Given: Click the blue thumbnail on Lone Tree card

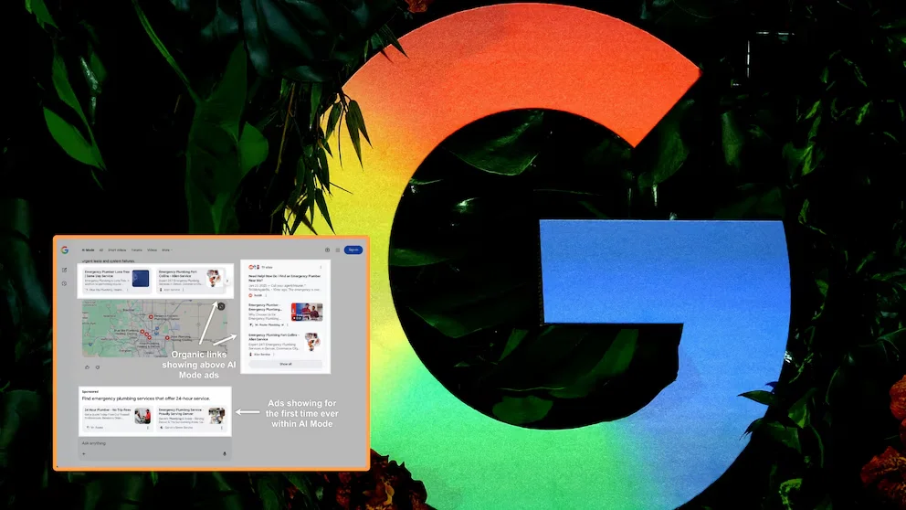Looking at the screenshot, I should click(x=141, y=278).
